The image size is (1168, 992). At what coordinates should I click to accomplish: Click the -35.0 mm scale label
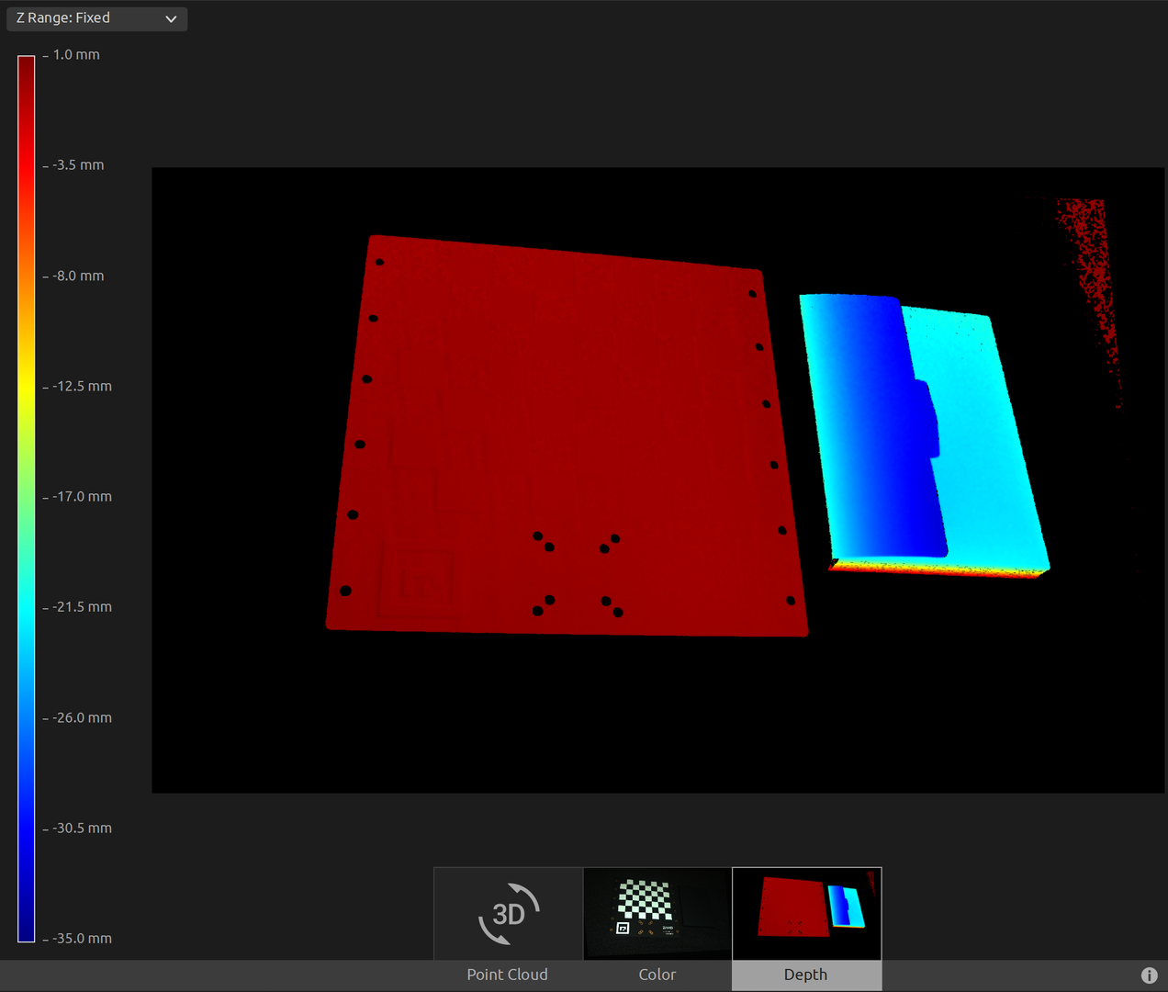pos(82,938)
